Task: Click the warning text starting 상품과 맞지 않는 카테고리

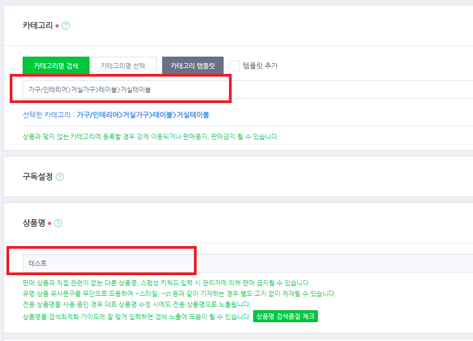Action: pyautogui.click(x=151, y=137)
